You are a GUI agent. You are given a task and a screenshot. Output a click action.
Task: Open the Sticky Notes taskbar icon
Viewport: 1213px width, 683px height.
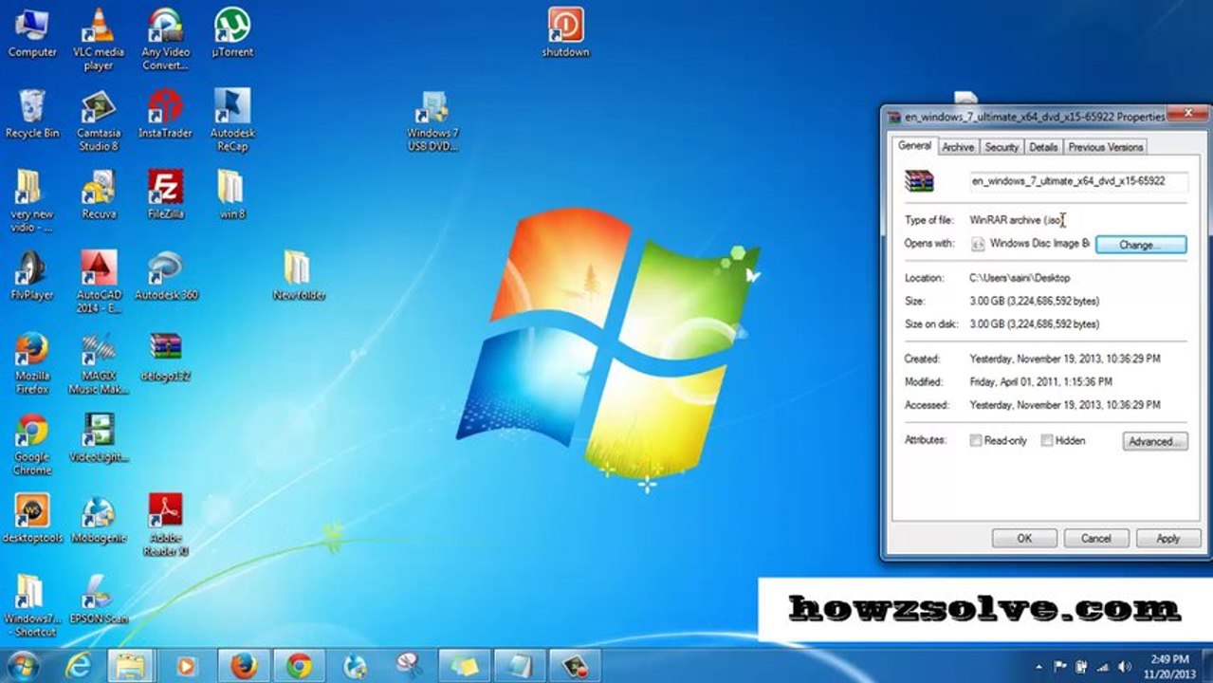pos(465,666)
